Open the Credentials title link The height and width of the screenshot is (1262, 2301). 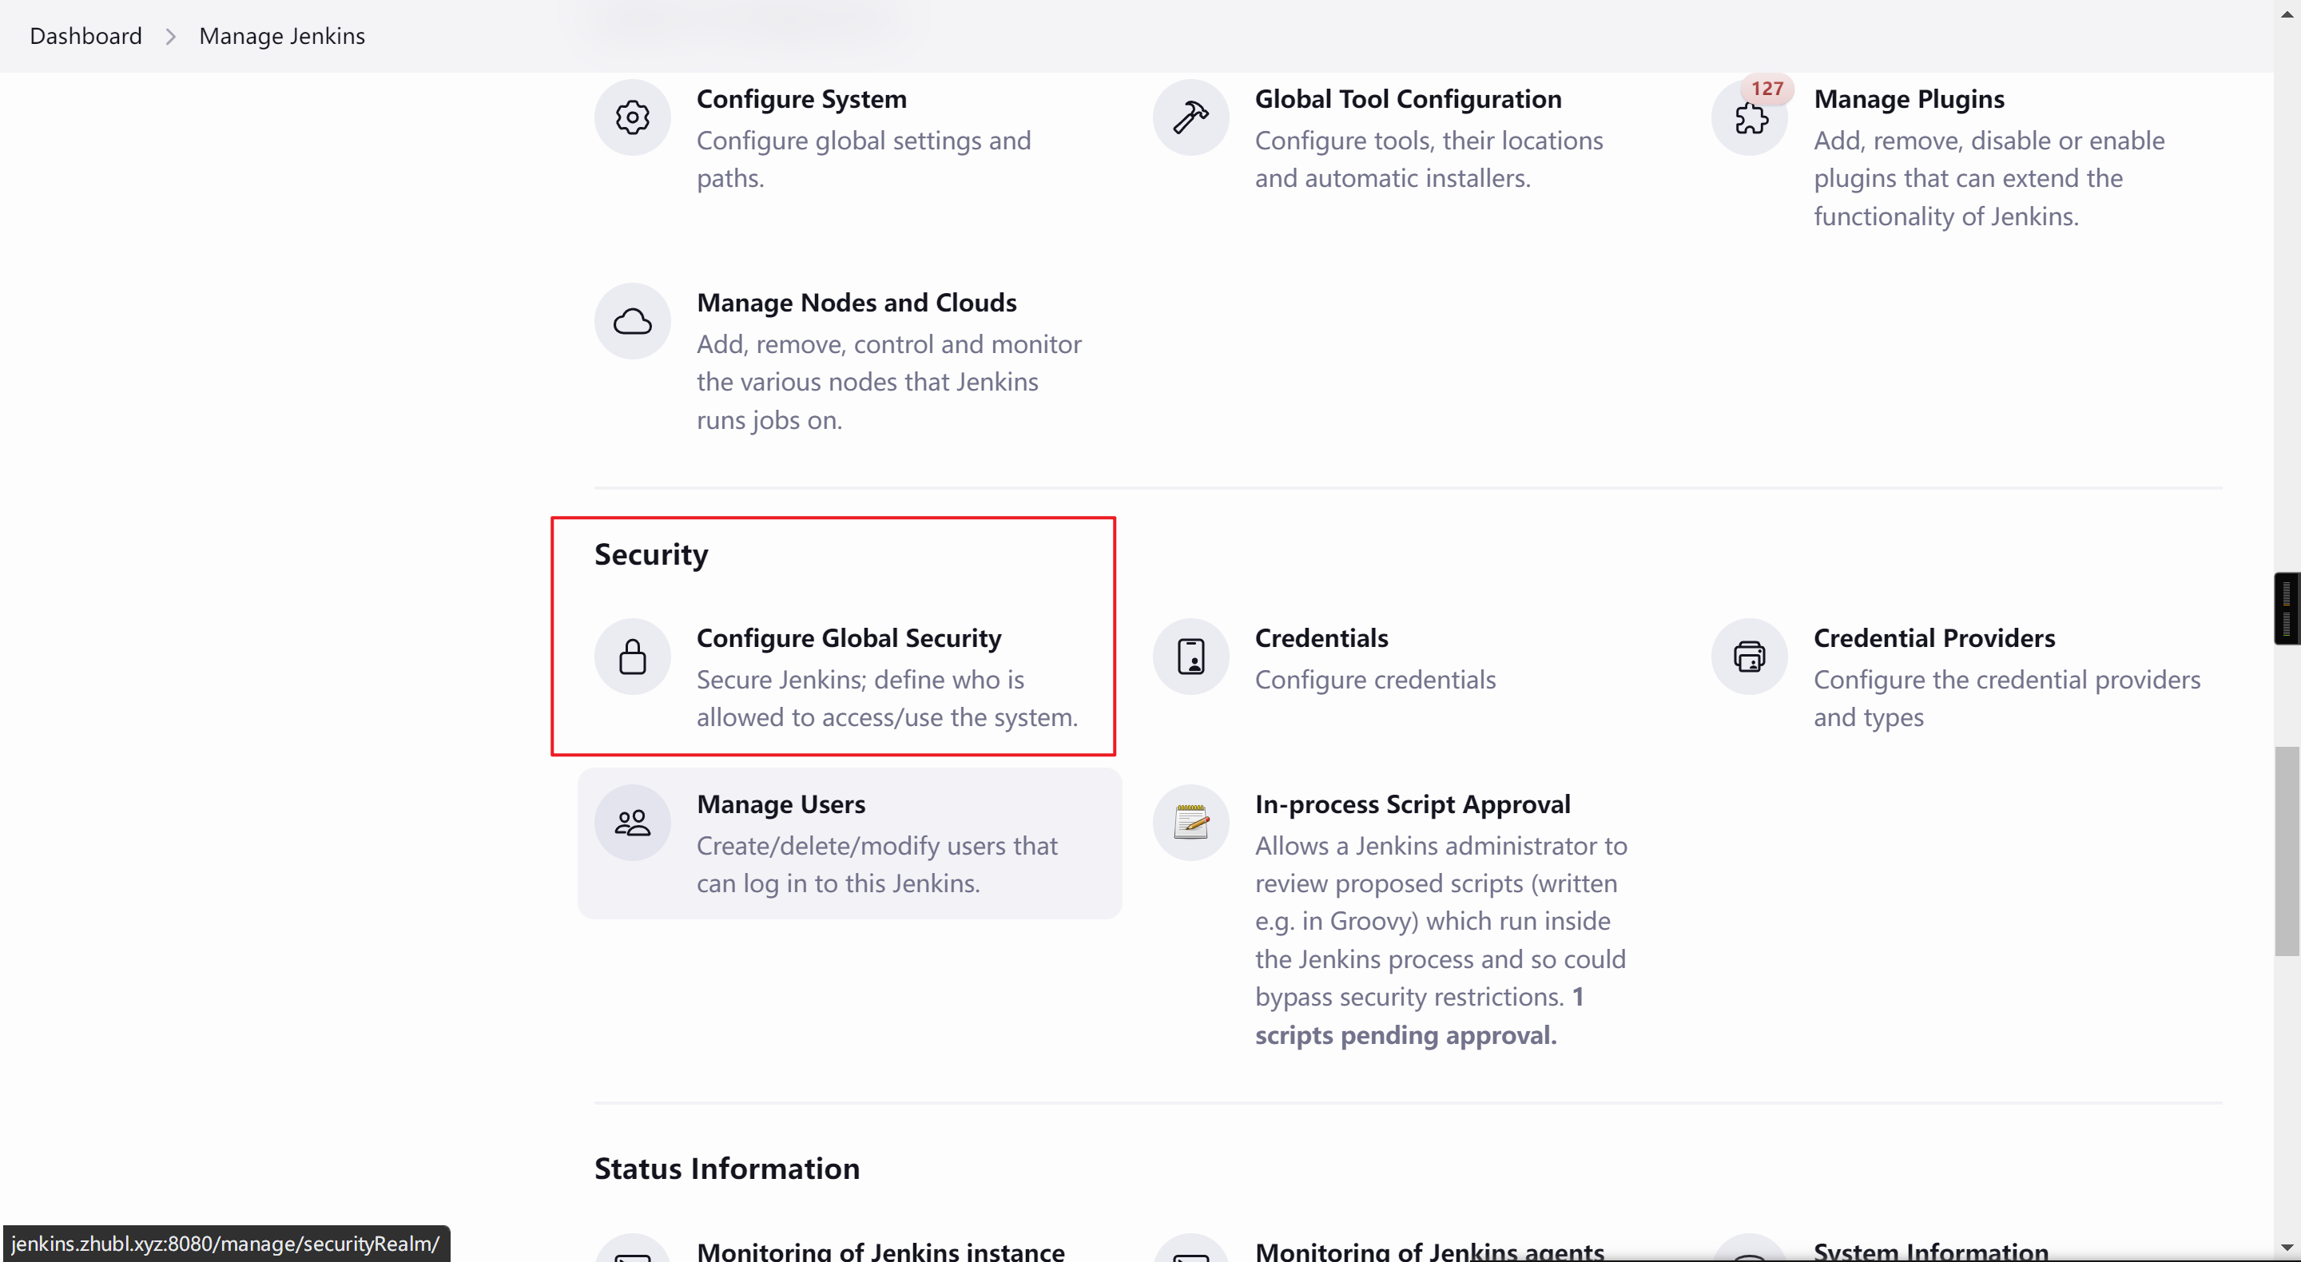1321,637
